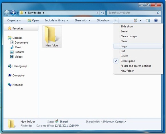The image size is (166, 134).
Task: Expand the view options dropdown arrow
Action: 140,20
